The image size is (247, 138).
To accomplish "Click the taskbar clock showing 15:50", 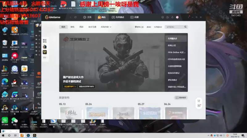I will pos(235,136).
